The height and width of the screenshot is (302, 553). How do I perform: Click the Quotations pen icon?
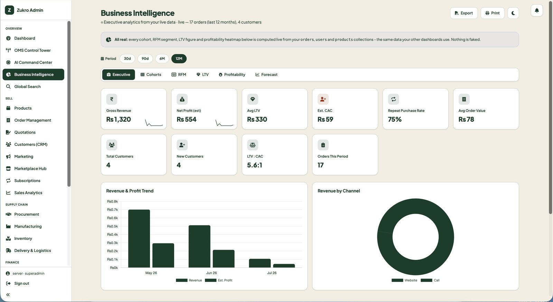[x=8, y=132]
